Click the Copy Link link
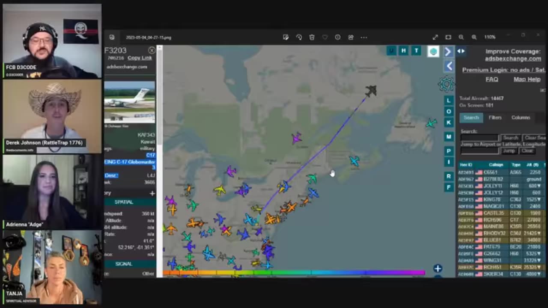 coord(140,58)
